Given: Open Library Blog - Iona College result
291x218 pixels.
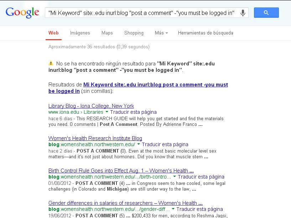Looking at the screenshot, I should (91, 106).
